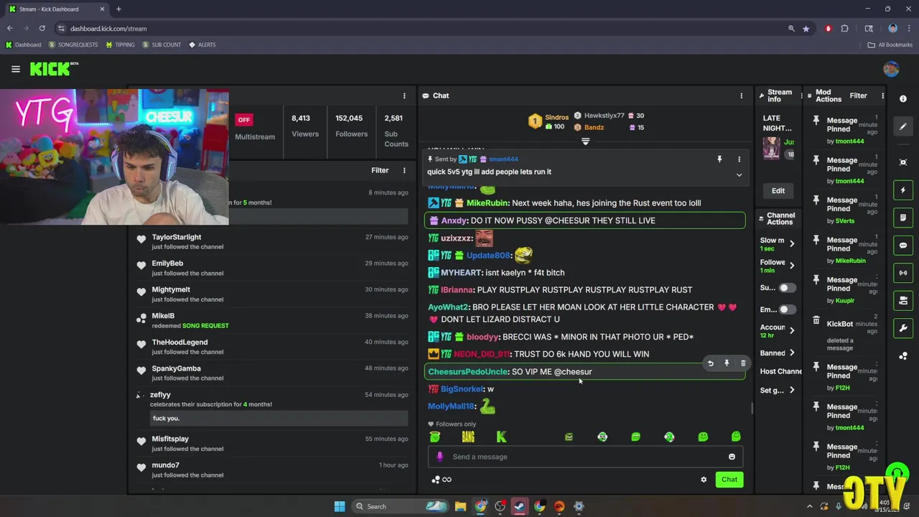Click Filter in Mod Actions panel
The width and height of the screenshot is (919, 517).
click(858, 96)
